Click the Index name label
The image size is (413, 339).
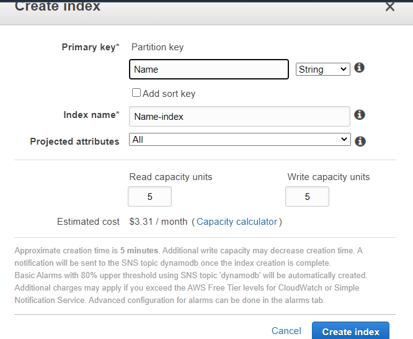91,115
